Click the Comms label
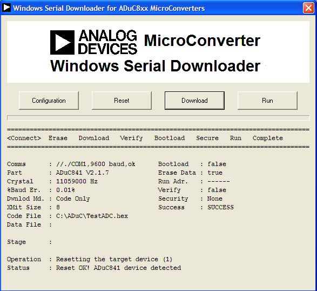The width and height of the screenshot is (317, 291). pos(16,164)
